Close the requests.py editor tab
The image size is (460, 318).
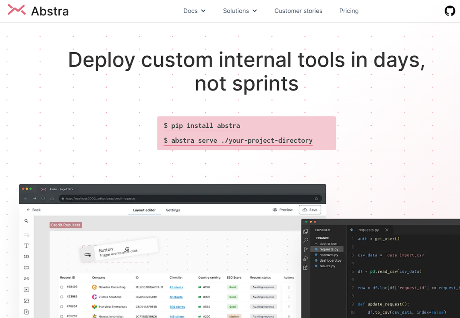point(387,230)
